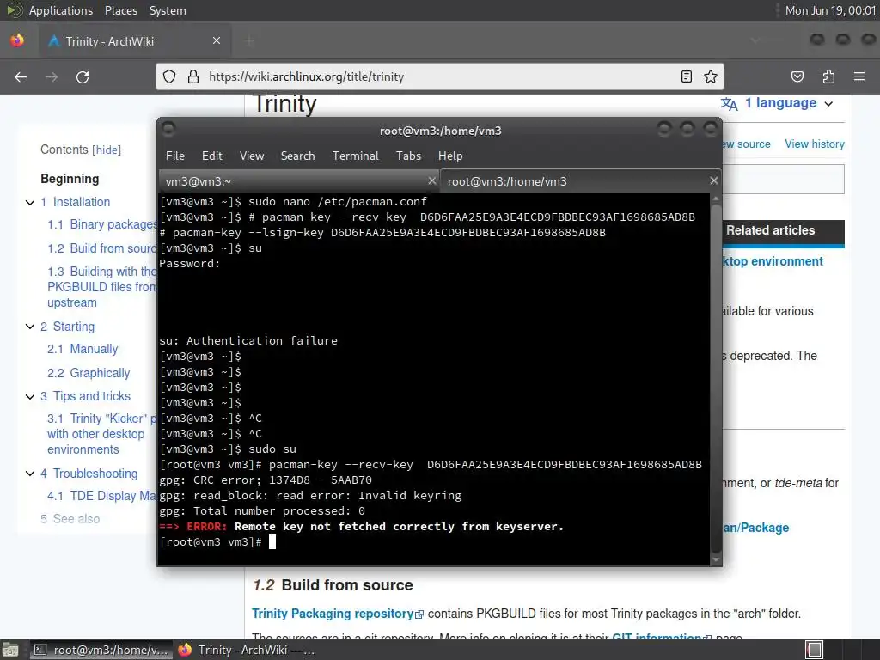Open the terminal View menu
The image size is (880, 660).
(x=252, y=156)
